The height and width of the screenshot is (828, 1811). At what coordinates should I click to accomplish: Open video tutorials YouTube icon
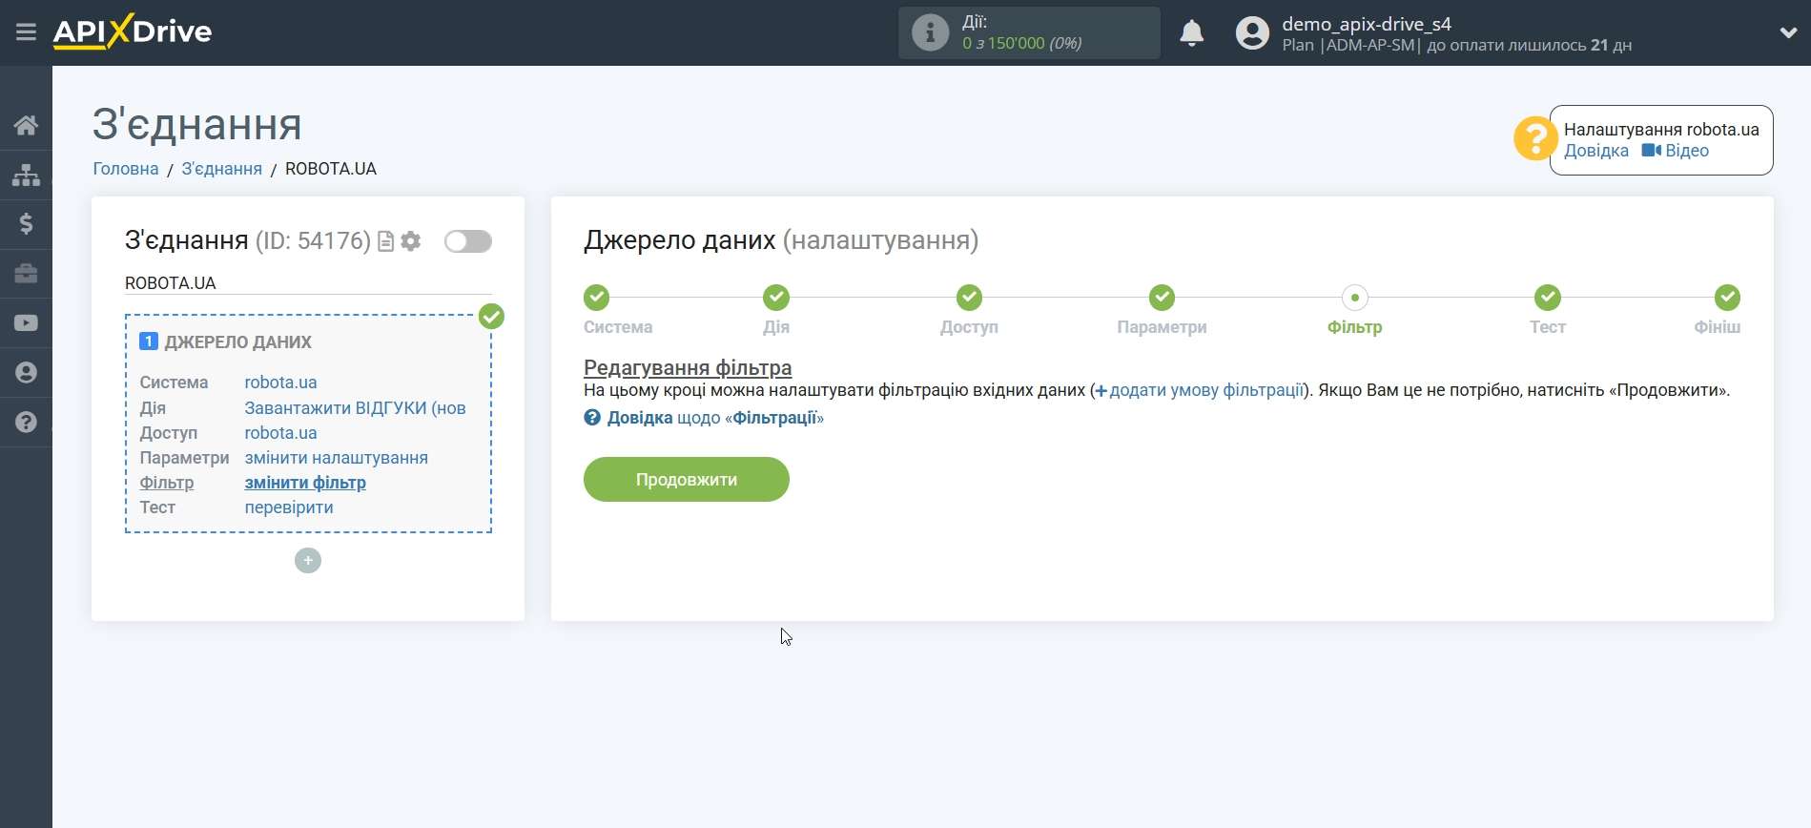26,323
